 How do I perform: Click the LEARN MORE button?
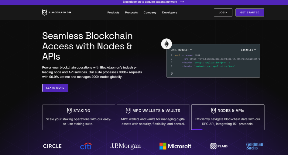[55, 88]
